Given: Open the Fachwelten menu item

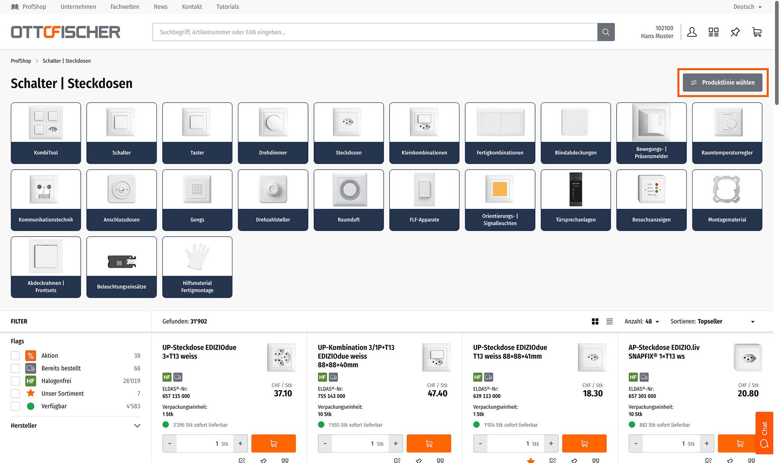Looking at the screenshot, I should click(125, 7).
